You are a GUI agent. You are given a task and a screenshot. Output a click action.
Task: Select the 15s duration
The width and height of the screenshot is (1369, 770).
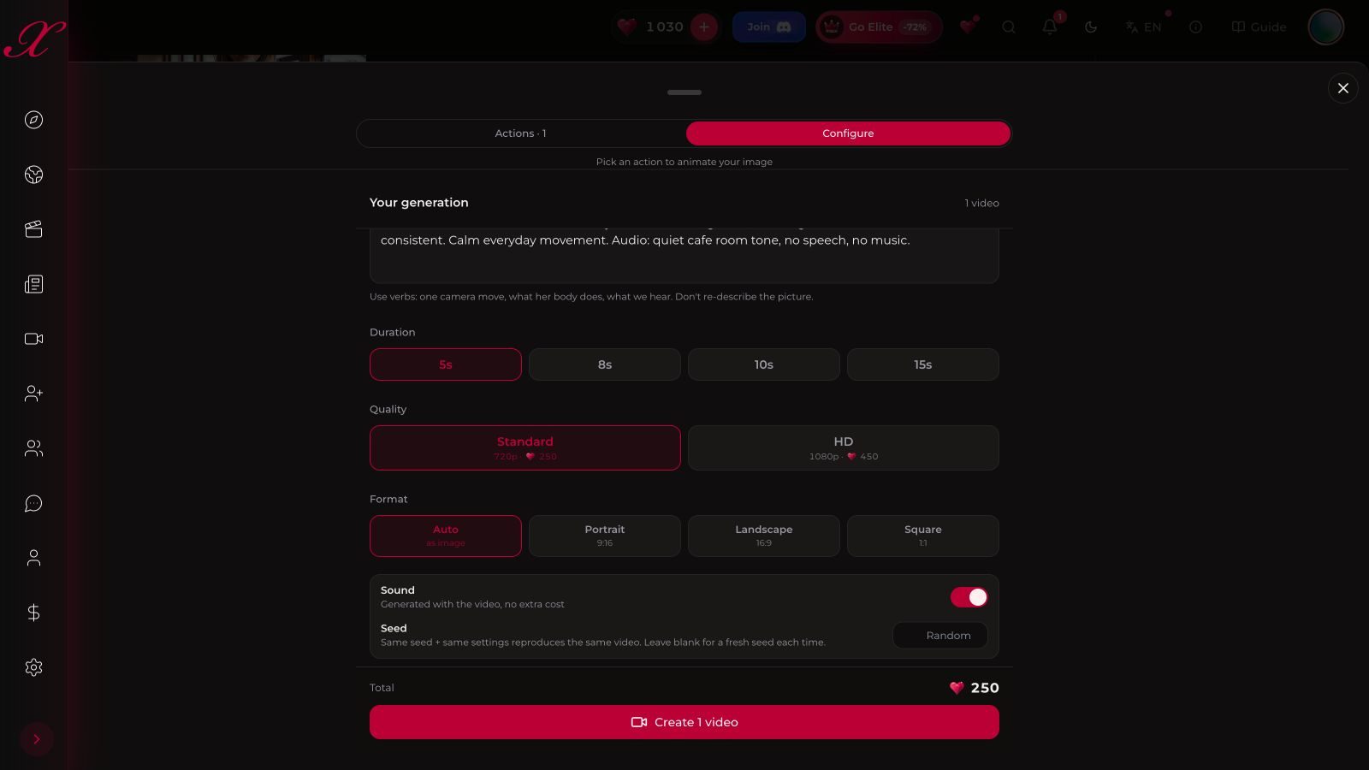pos(923,364)
